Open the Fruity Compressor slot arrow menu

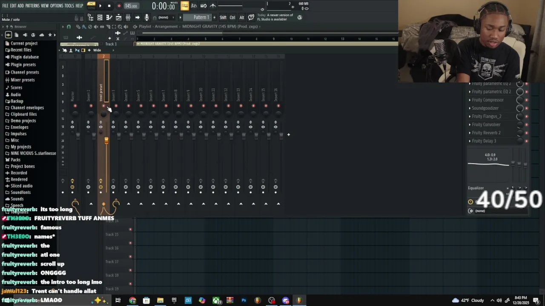click(470, 100)
